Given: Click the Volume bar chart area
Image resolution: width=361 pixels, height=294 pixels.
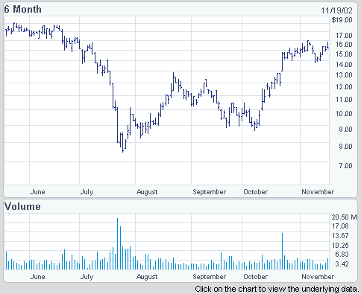Looking at the screenshot, I should click(167, 242).
